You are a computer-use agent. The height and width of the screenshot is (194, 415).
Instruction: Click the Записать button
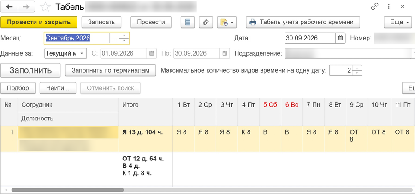click(101, 22)
